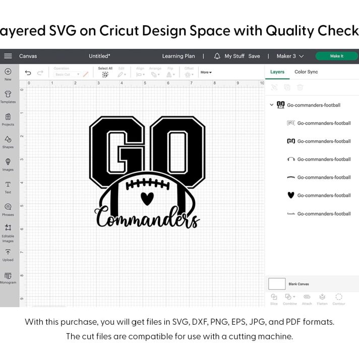Click the duplicate layer icon
359x359 pixels.
point(287,87)
